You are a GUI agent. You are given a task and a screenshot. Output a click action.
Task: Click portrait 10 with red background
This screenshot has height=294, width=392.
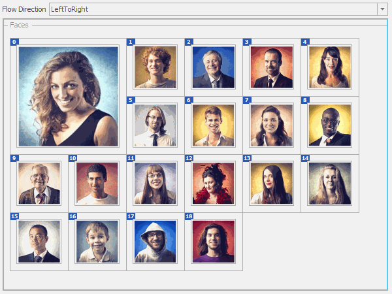pos(97,183)
